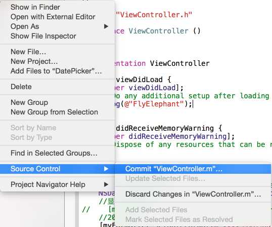Choose Add Files to "DatePicker"…
Image resolution: width=272 pixels, height=227 pixels.
point(56,71)
